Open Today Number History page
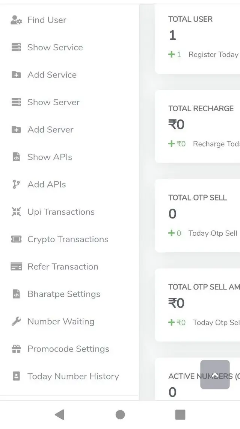240x429 pixels. (73, 376)
